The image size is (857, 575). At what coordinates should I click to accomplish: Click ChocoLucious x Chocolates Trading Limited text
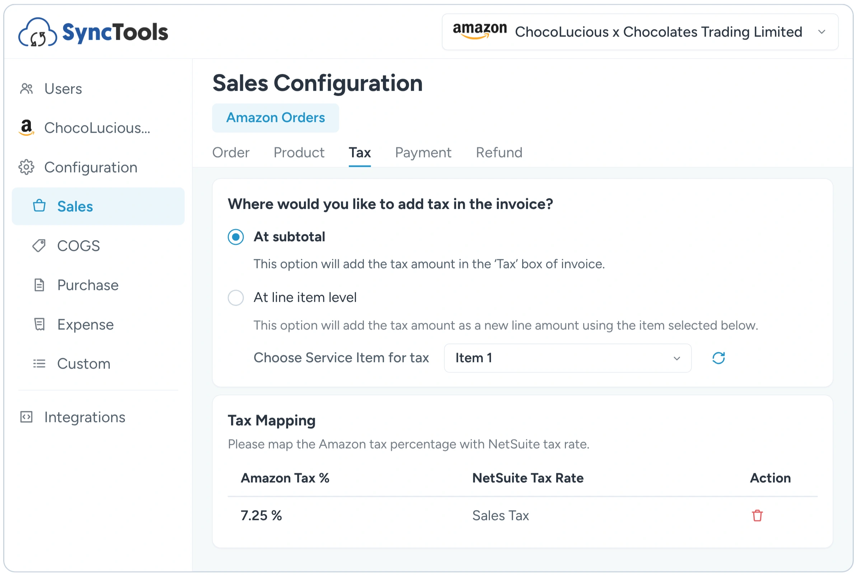click(x=659, y=32)
